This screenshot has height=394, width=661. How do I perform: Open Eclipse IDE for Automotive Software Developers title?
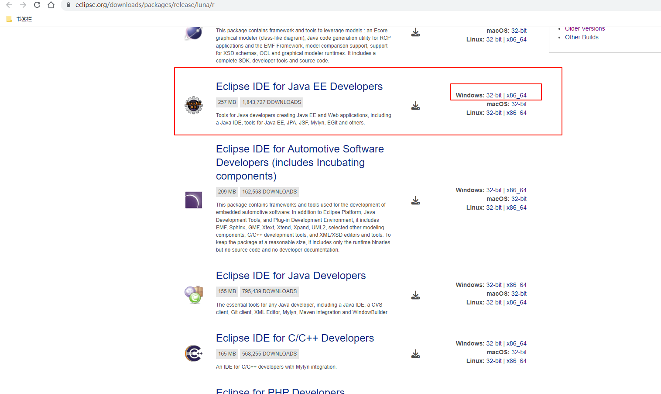300,162
